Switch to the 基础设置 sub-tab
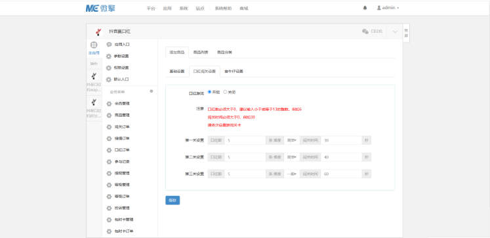This screenshot has height=238, width=490. pyautogui.click(x=177, y=71)
